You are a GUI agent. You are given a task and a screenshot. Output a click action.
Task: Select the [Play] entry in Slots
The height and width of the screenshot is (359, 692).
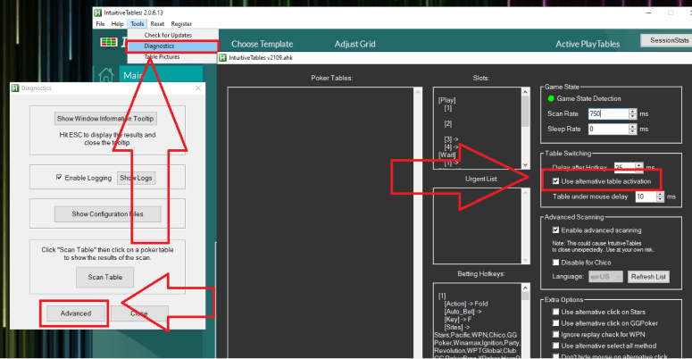coord(447,100)
